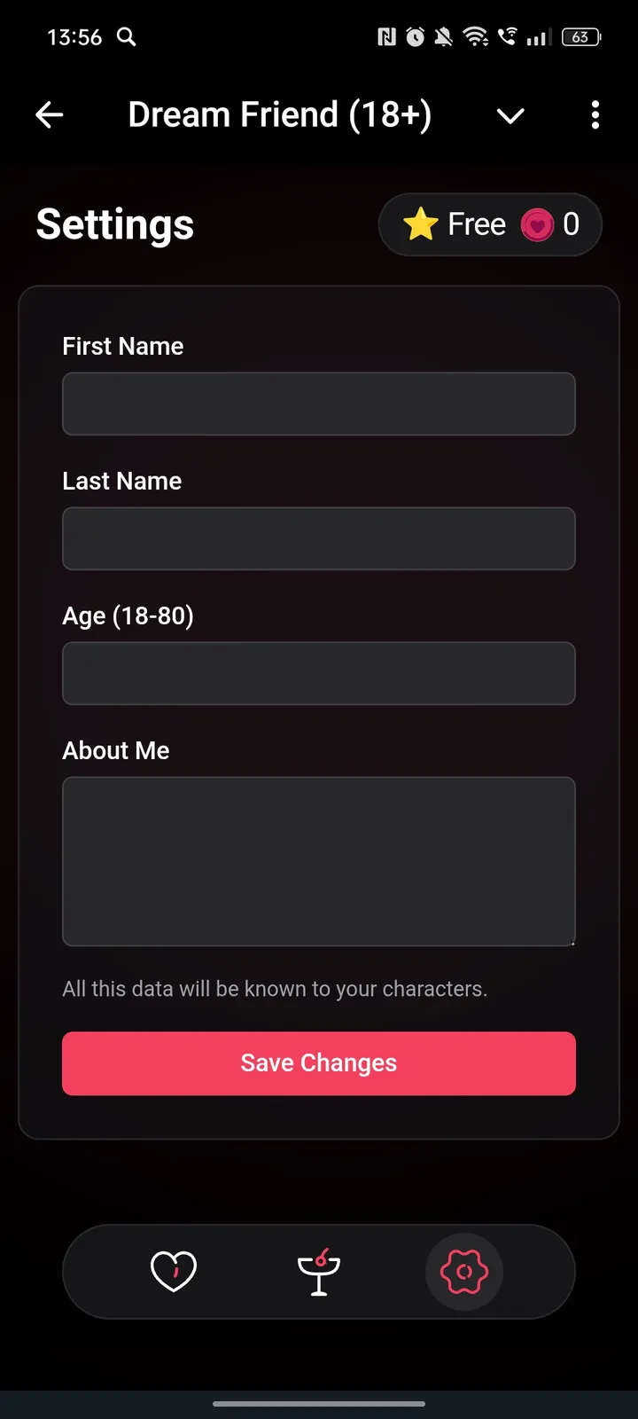This screenshot has width=638, height=1419.
Task: Tap the alarm clock status icon
Action: 415,36
